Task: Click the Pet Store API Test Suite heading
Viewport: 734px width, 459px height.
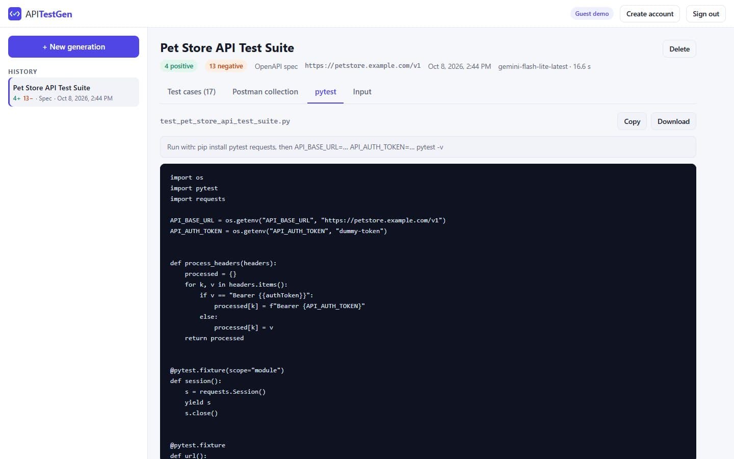Action: pyautogui.click(x=227, y=48)
